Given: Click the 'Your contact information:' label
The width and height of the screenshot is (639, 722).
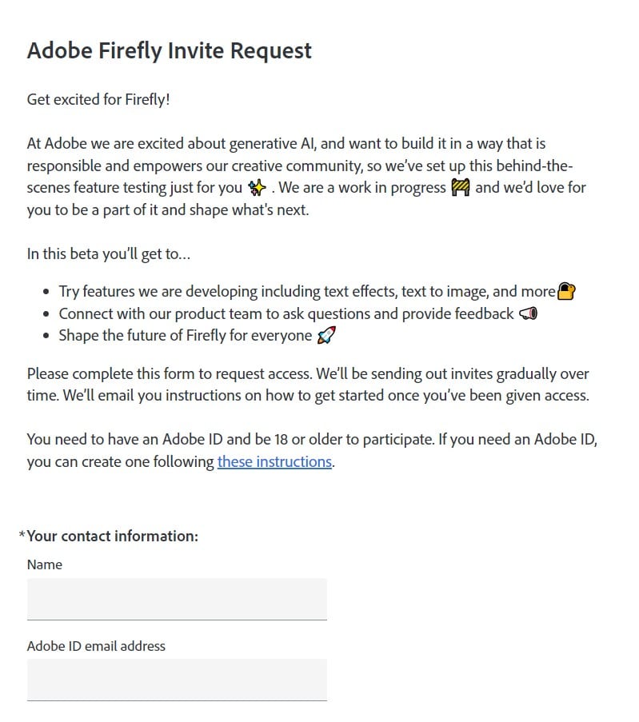Looking at the screenshot, I should pos(113,536).
